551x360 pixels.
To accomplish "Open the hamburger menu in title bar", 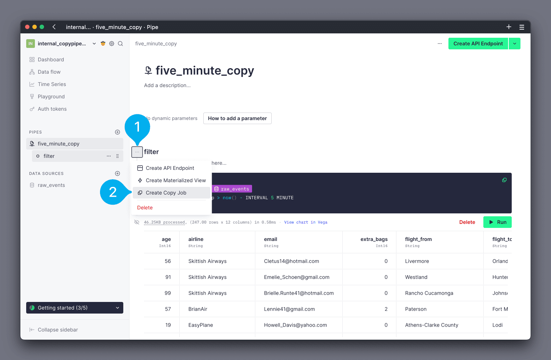I will 522,27.
